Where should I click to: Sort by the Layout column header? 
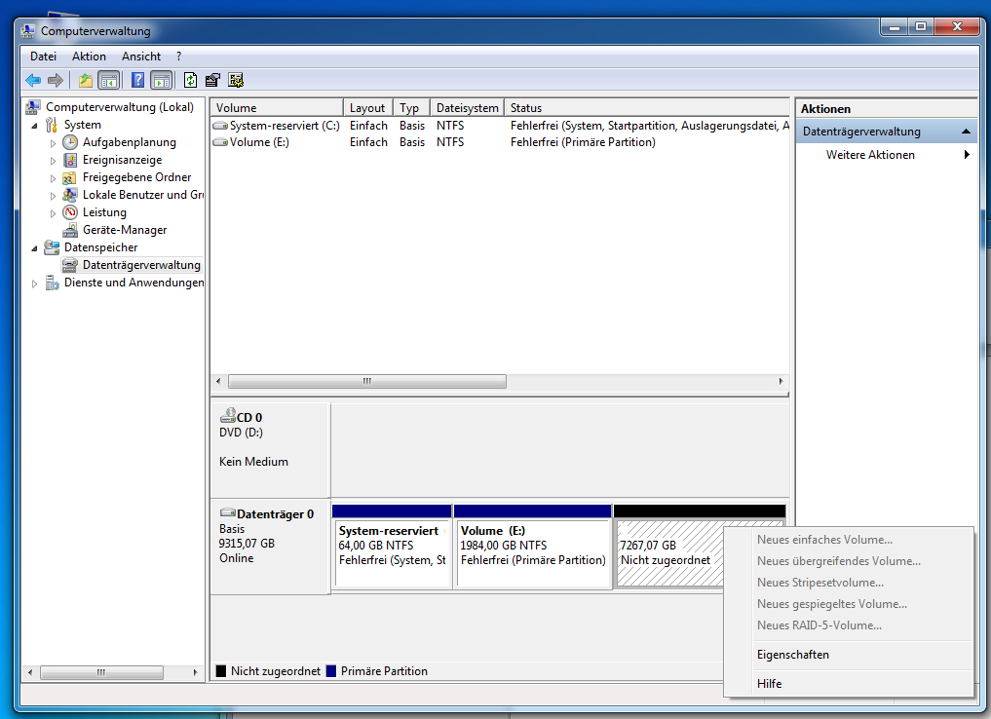point(367,107)
